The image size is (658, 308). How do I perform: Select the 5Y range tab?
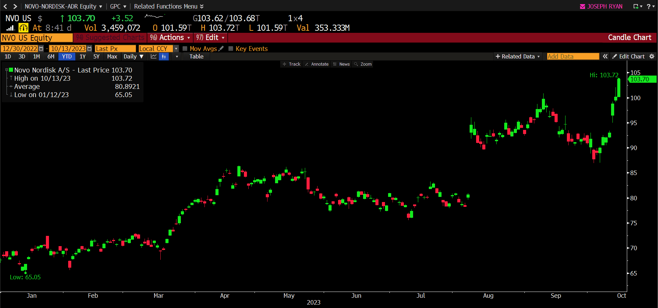click(97, 56)
